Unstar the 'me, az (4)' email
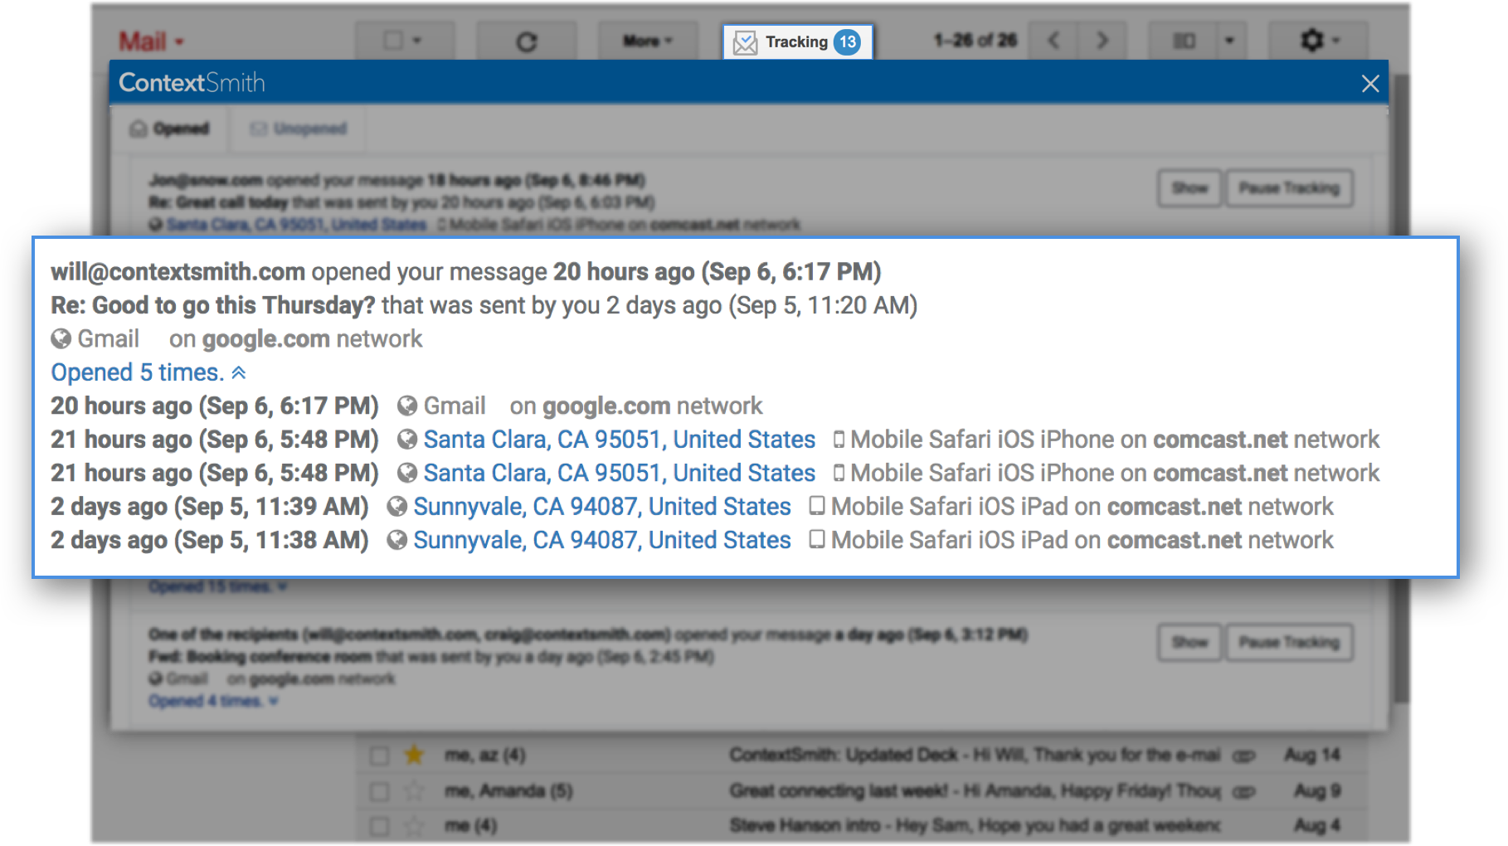 pyautogui.click(x=414, y=755)
